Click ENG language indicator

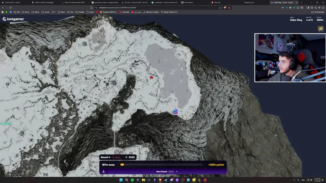click(303, 180)
